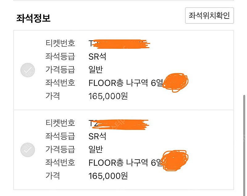Click the second ticket's 가격 label

point(52,176)
